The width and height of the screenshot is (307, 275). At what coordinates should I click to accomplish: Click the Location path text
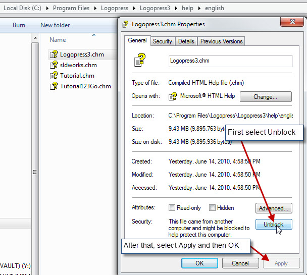pyautogui.click(x=231, y=116)
